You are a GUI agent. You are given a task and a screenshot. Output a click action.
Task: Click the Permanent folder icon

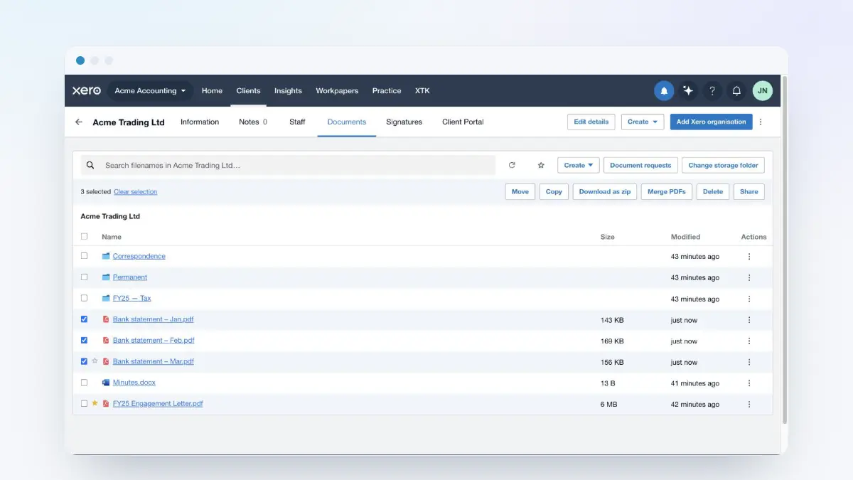106,277
